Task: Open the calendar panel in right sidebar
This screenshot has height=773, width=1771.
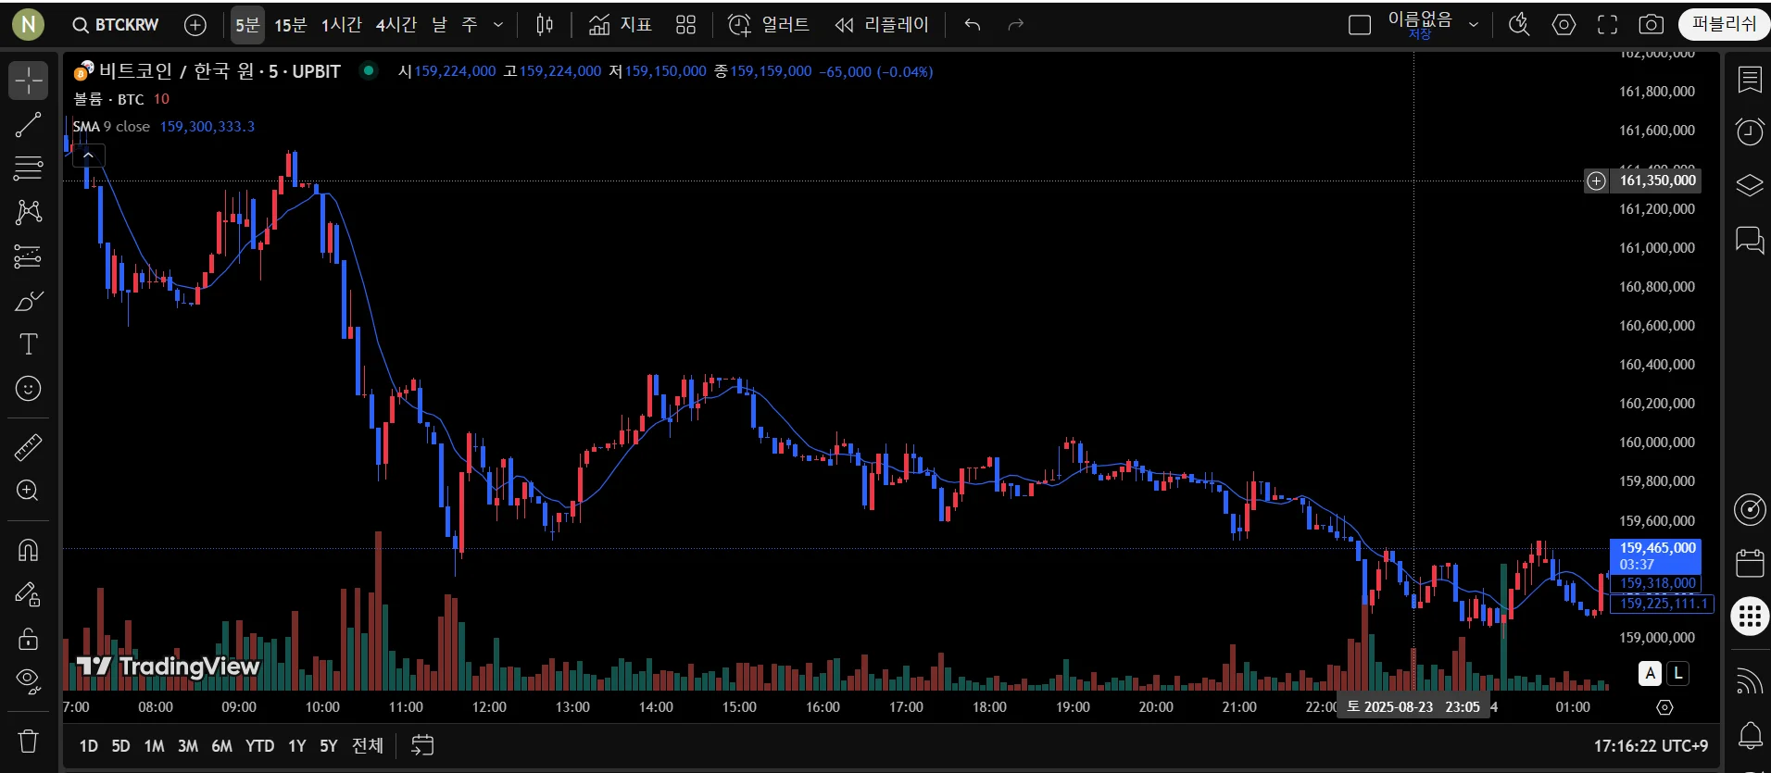Action: 1750,563
